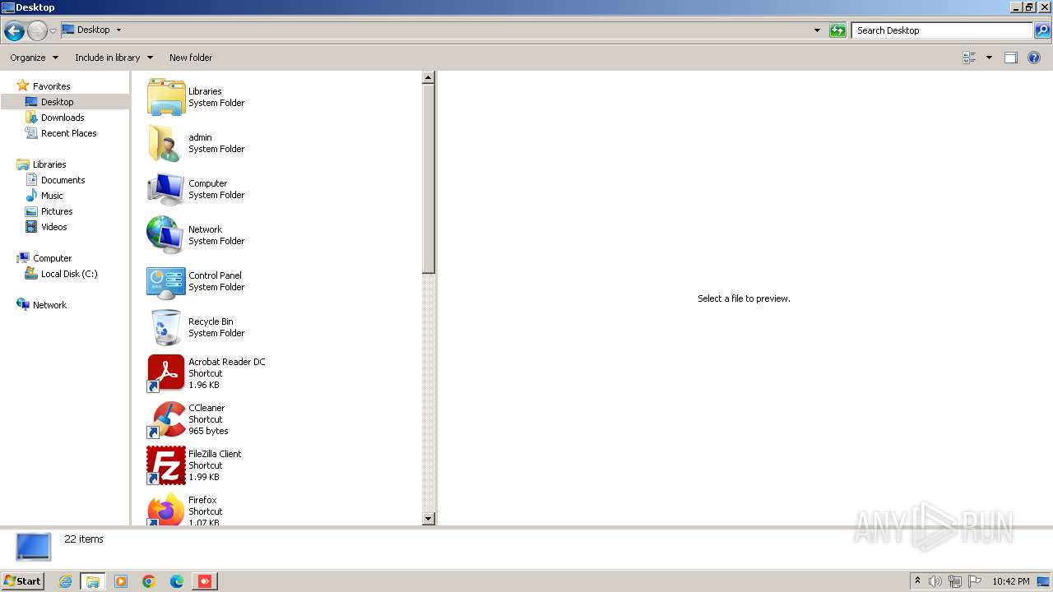Open Google Chrome from taskbar

click(x=149, y=581)
